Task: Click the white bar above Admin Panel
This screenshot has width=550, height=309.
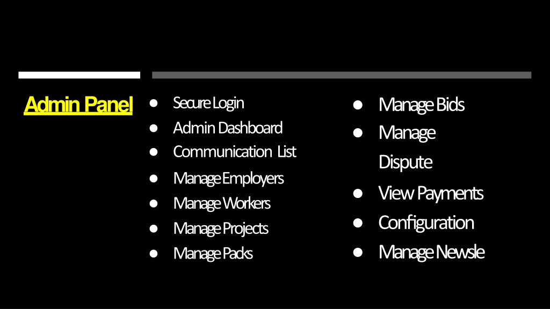Action: [x=79, y=75]
